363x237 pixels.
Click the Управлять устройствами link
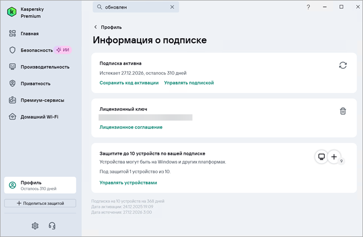(x=128, y=183)
